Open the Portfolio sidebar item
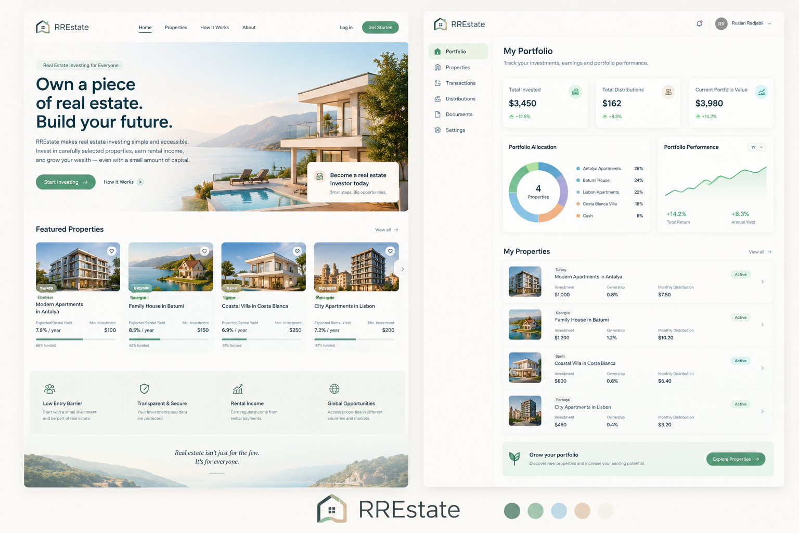 458,52
